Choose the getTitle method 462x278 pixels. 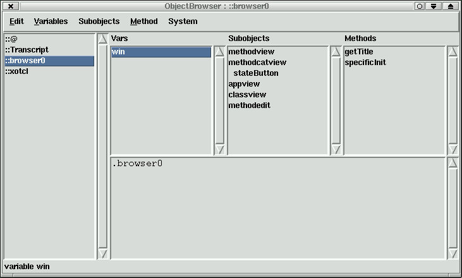click(359, 52)
